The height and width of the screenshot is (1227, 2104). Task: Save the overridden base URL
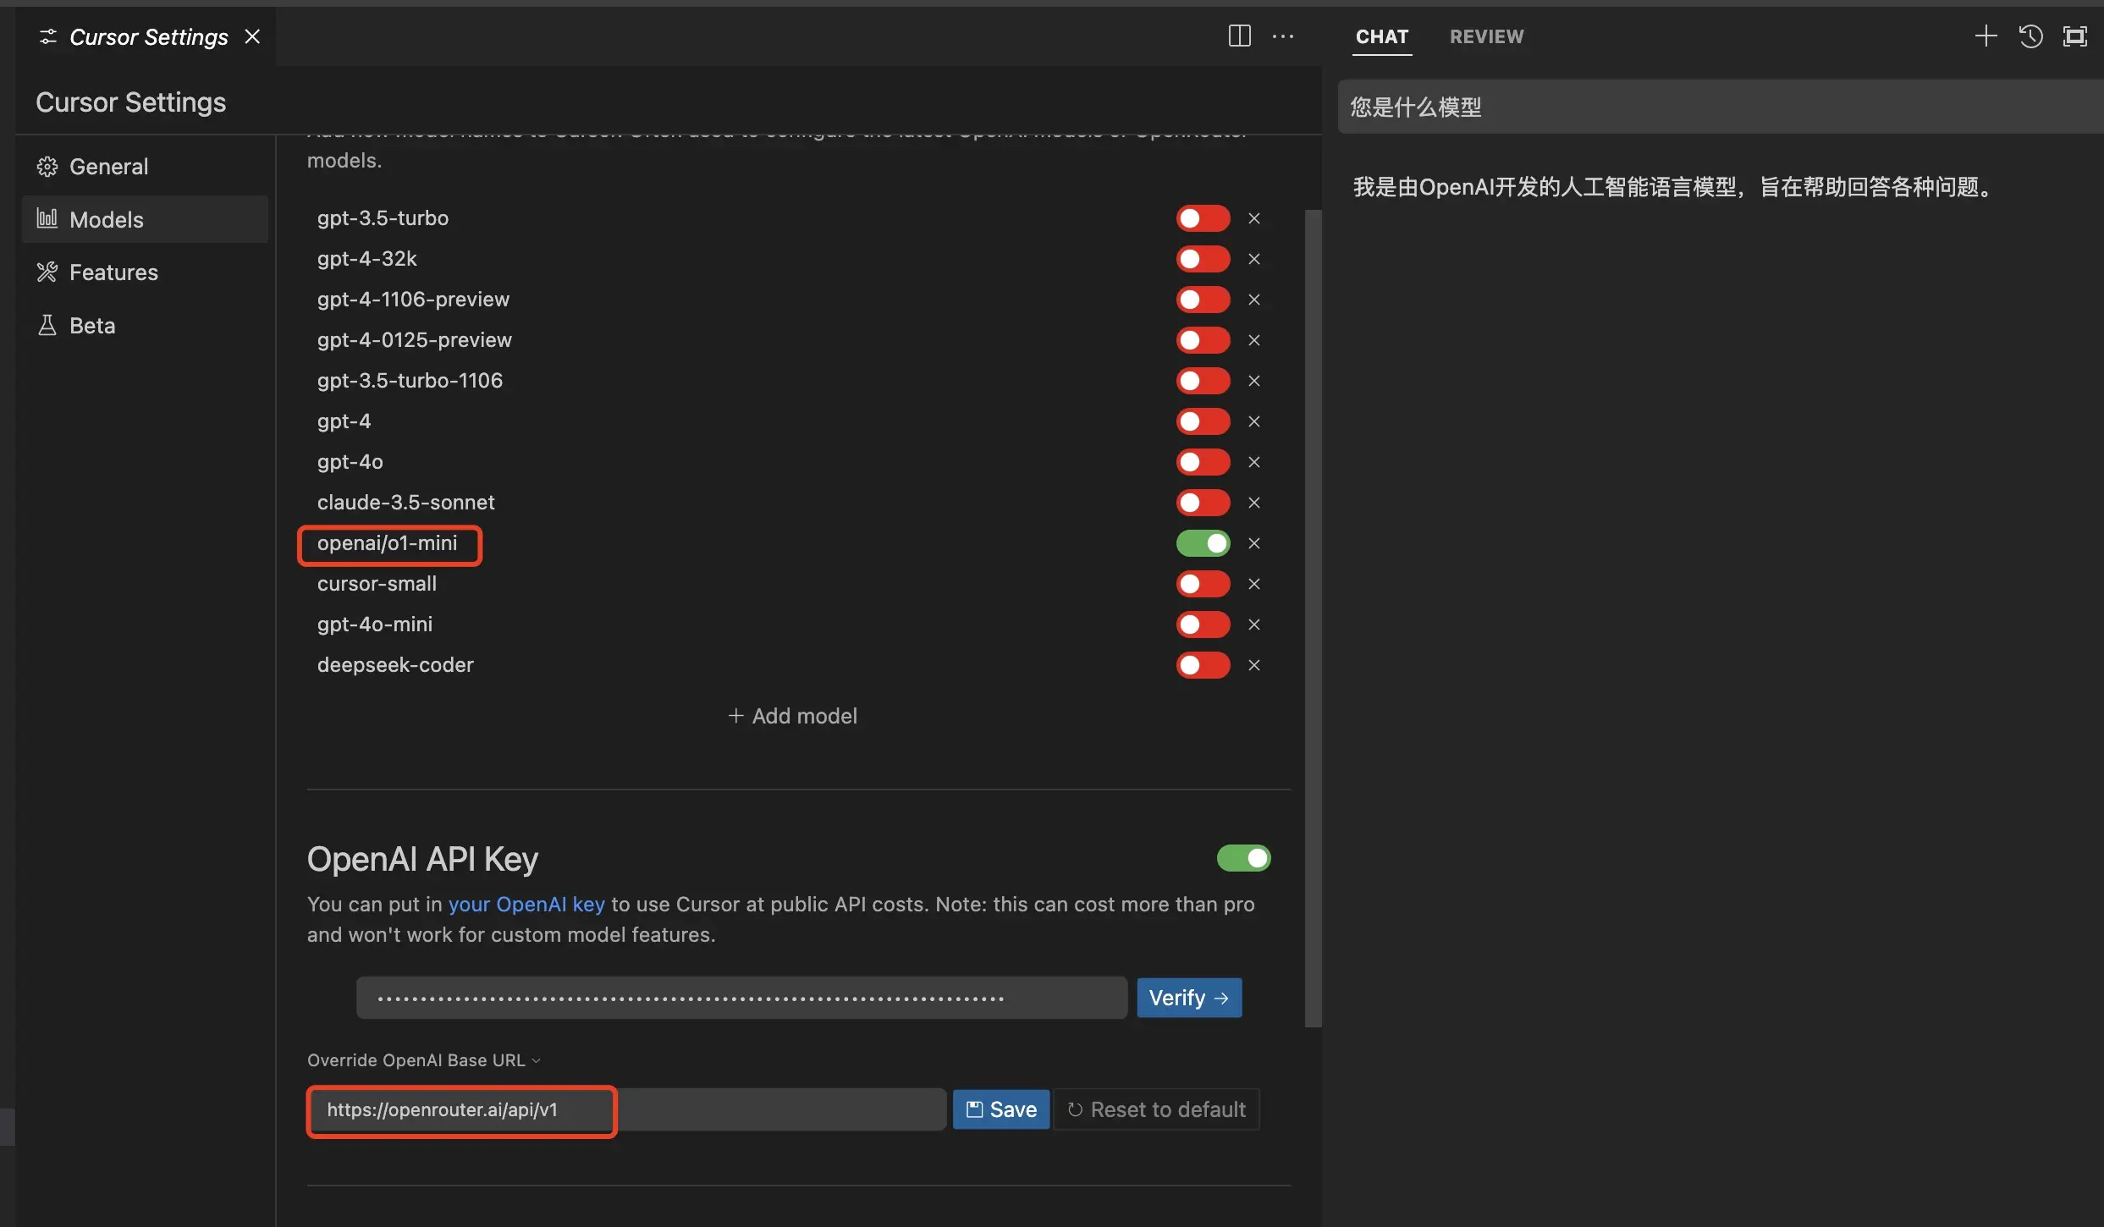(1001, 1109)
